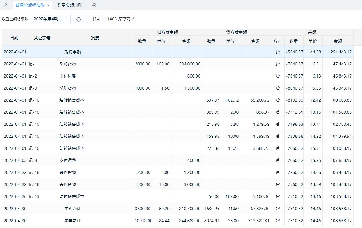Viewport: 362px width, 228px height.
Task: Click year total debit 244,682.00
Action: click(x=190, y=221)
